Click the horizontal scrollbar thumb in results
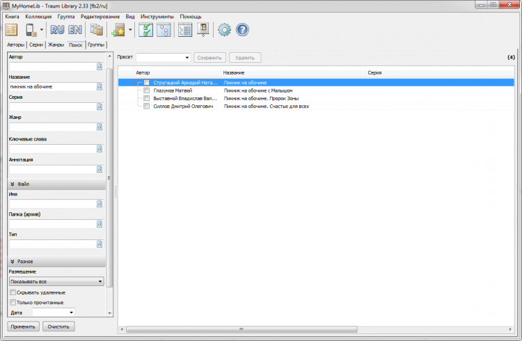Image resolution: width=522 pixels, height=341 pixels. 242,329
